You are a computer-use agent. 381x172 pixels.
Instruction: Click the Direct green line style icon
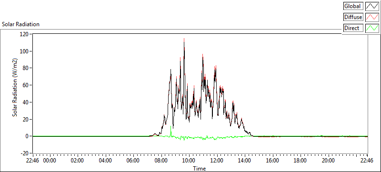pyautogui.click(x=372, y=28)
